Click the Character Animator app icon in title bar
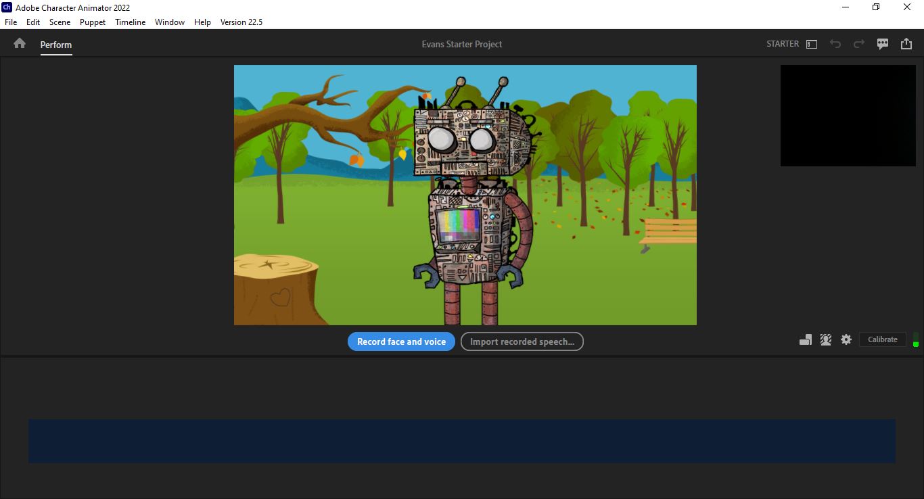Viewport: 924px width, 499px height. [7, 7]
